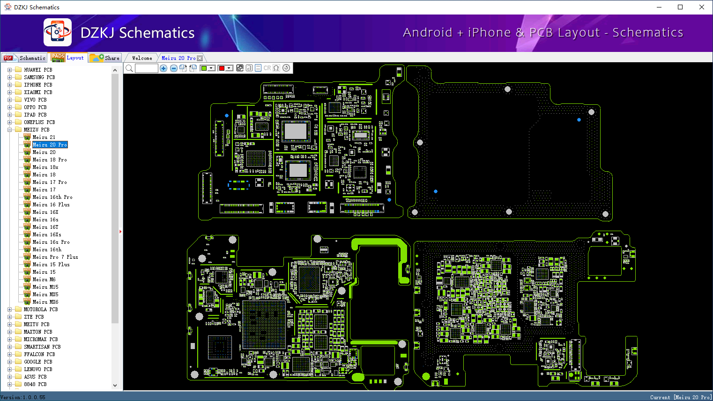Image resolution: width=713 pixels, height=401 pixels.
Task: Click the app icon in the title bar
Action: [7, 7]
